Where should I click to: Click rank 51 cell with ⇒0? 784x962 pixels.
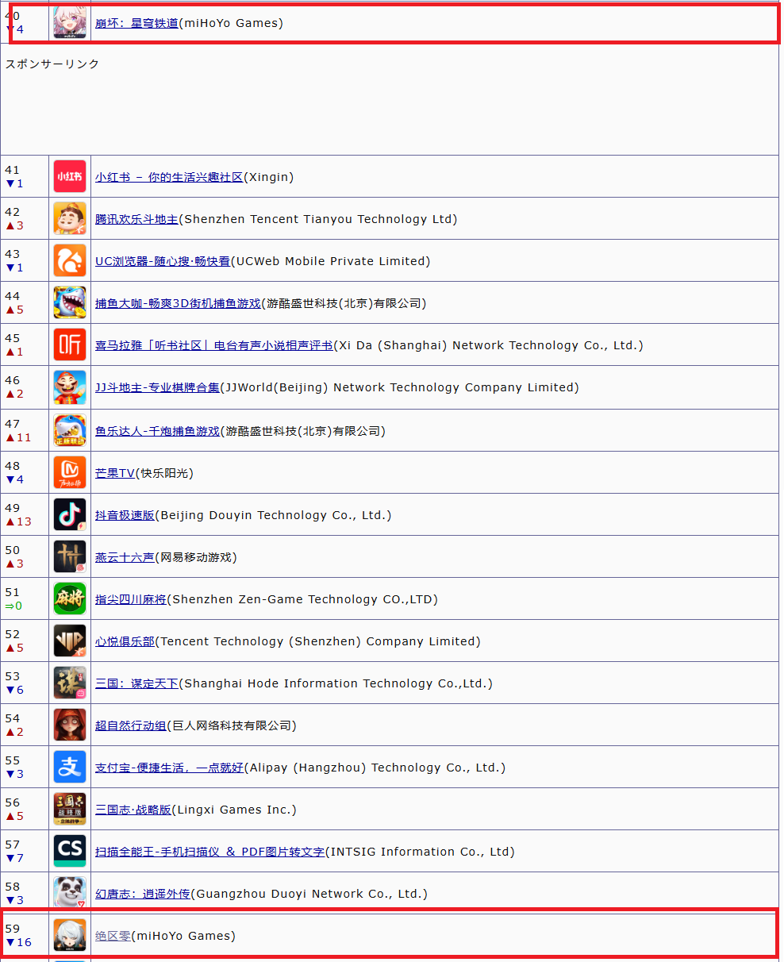(x=25, y=598)
